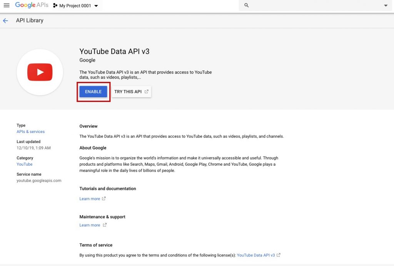Click the Google APIs logo
This screenshot has height=266, width=394.
32,5
